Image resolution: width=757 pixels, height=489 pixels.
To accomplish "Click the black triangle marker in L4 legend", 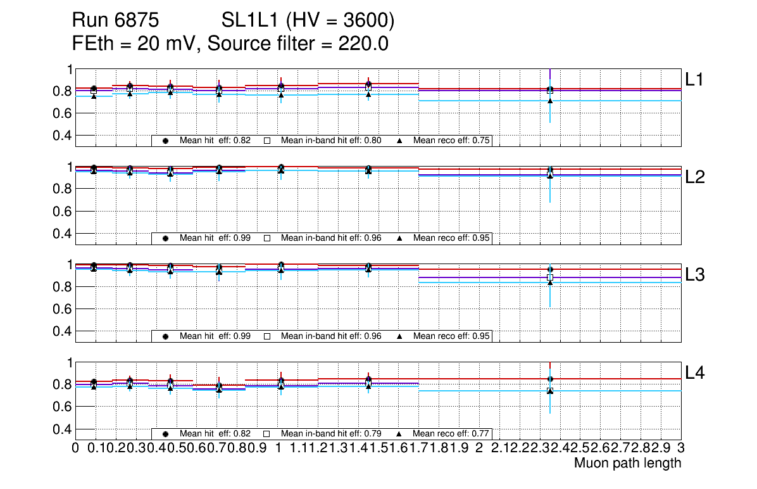I will click(400, 434).
